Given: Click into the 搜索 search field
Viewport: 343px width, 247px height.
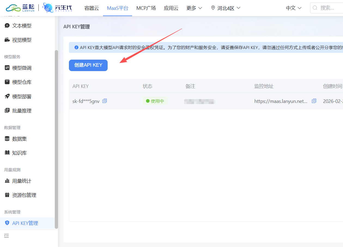Looking at the screenshot, I should tap(326, 8).
